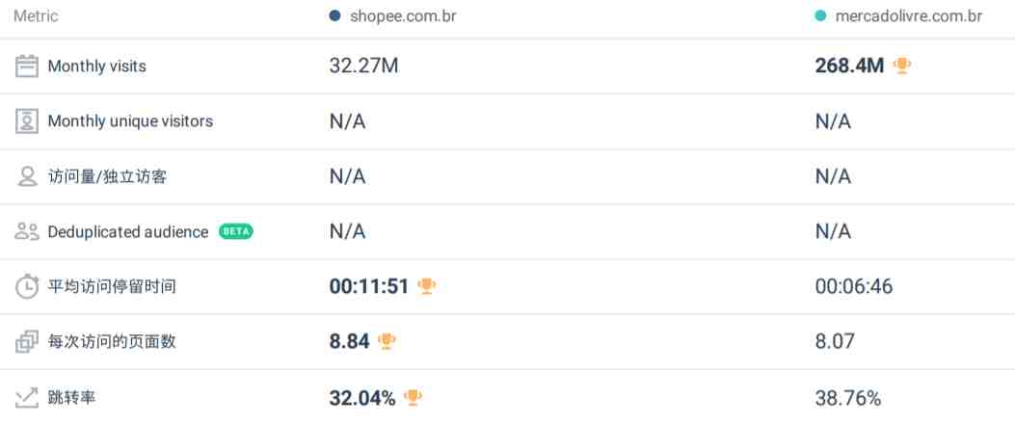Click the trophy next to 8.84
Screen dimensions: 1015x424
click(387, 340)
